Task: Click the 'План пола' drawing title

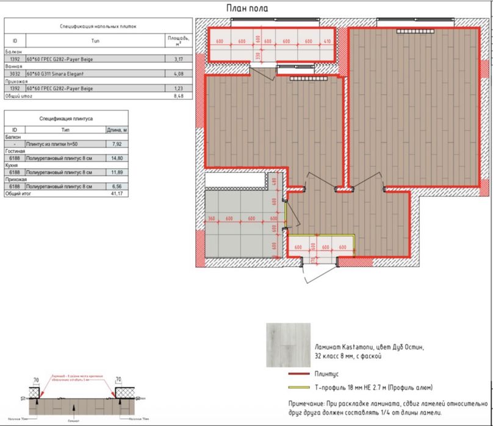Action: [247, 8]
